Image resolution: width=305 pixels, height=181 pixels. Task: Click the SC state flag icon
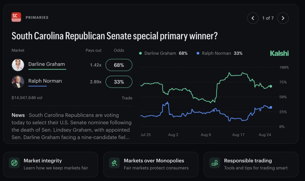[16, 17]
